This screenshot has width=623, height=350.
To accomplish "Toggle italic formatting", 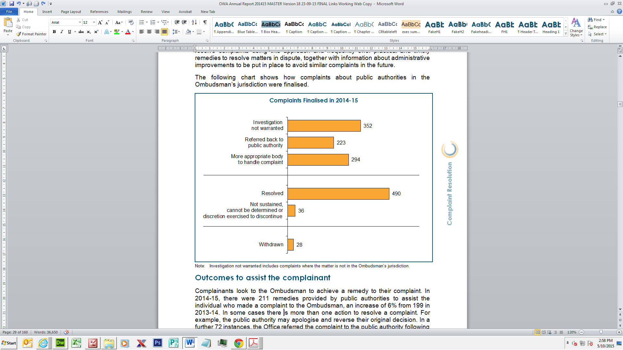I will click(x=62, y=32).
